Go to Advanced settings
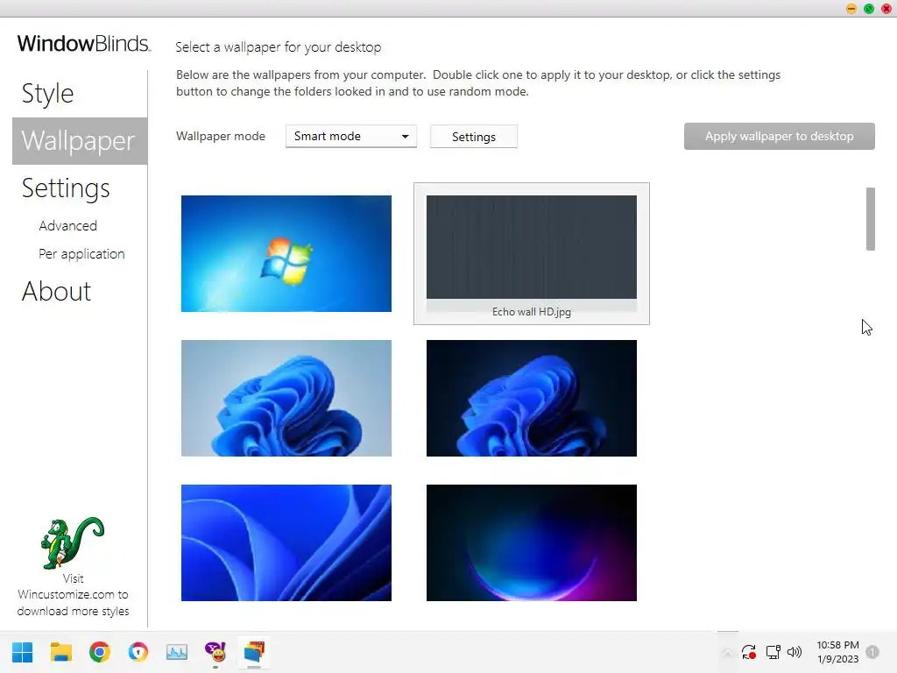Image resolution: width=897 pixels, height=673 pixels. click(x=67, y=225)
